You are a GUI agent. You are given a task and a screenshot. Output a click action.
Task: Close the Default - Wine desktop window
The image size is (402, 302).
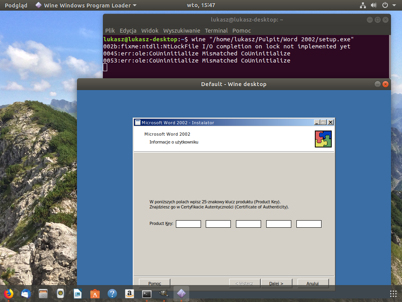(x=386, y=84)
